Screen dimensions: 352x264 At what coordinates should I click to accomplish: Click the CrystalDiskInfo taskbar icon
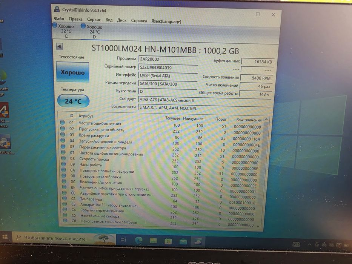(x=198, y=242)
